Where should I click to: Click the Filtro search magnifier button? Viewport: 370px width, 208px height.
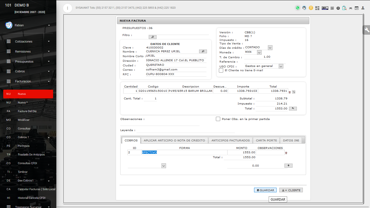152,37
